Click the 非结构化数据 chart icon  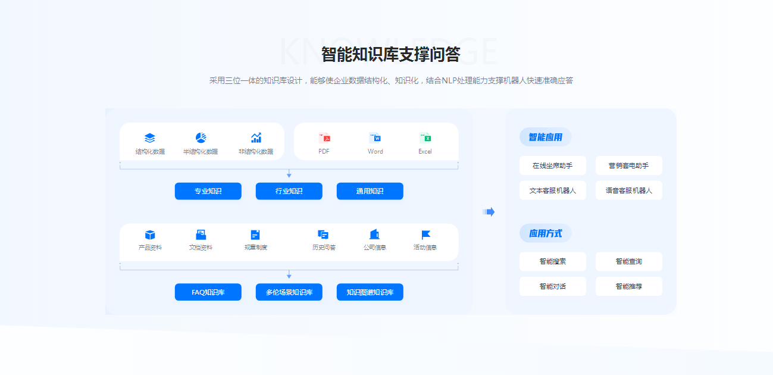256,138
